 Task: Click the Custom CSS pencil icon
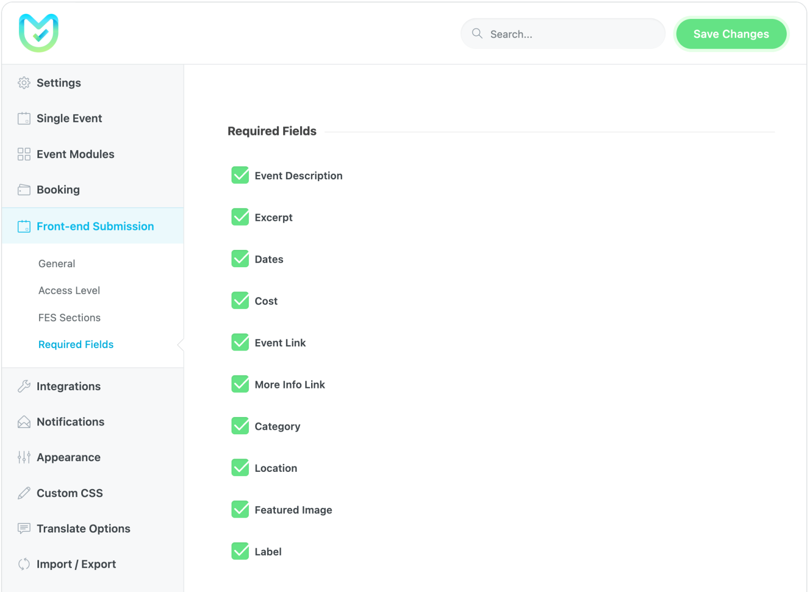[x=24, y=493]
